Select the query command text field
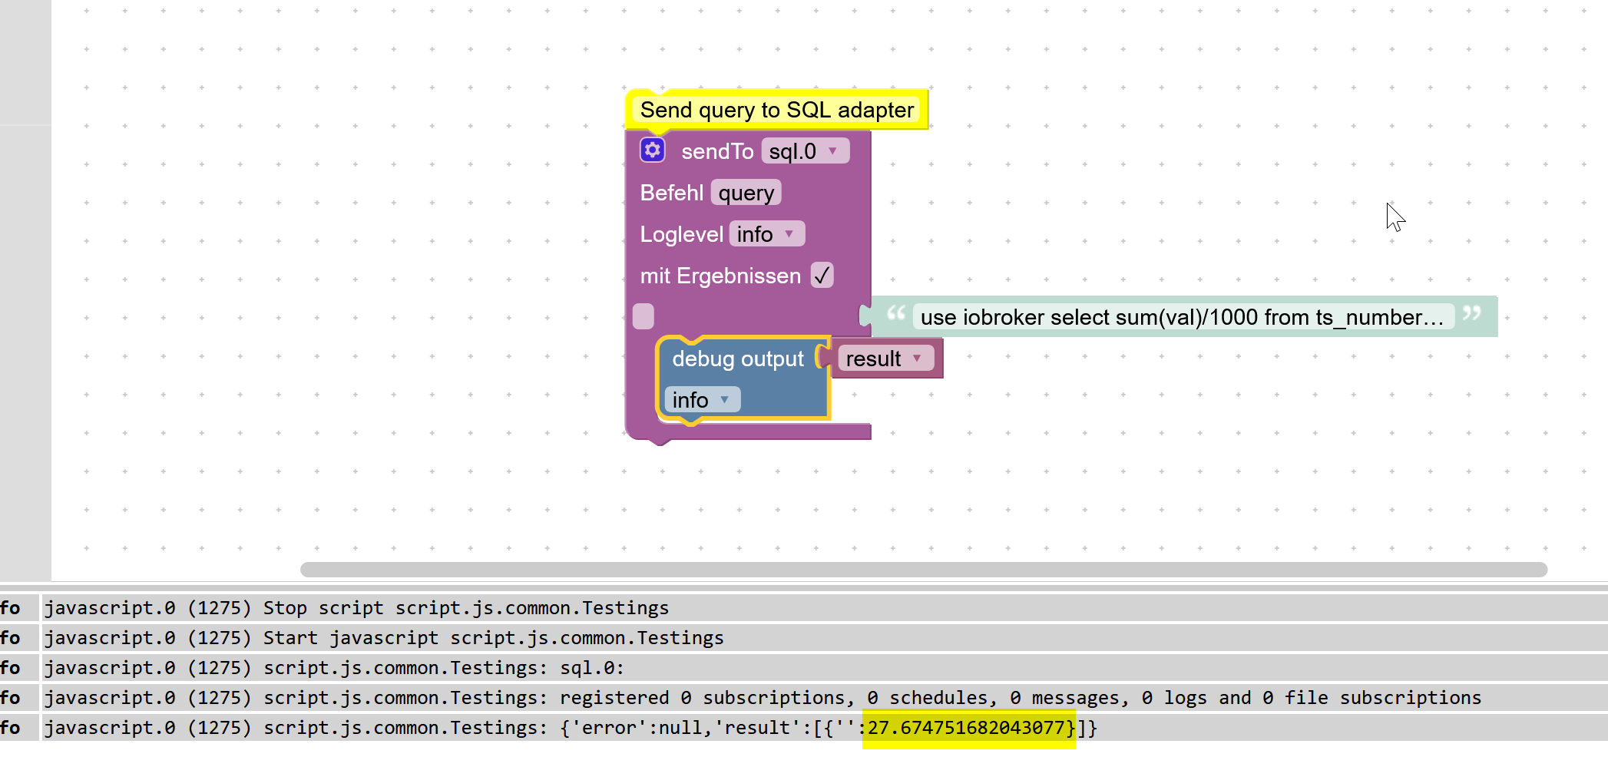The image size is (1608, 757). tap(745, 192)
